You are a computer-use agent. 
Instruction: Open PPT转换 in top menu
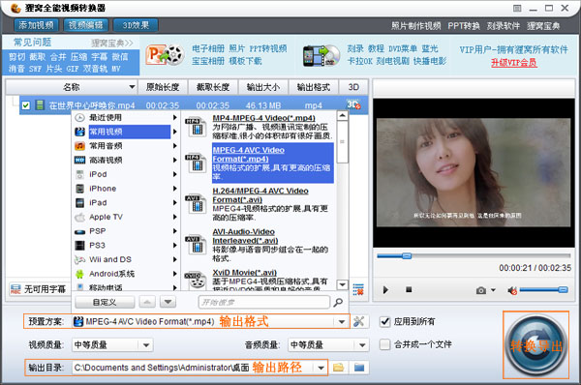[464, 26]
